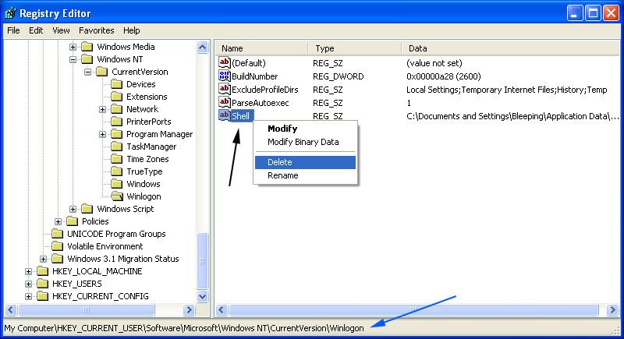
Task: Click the tree pane scroll down arrow
Action: pyautogui.click(x=203, y=296)
